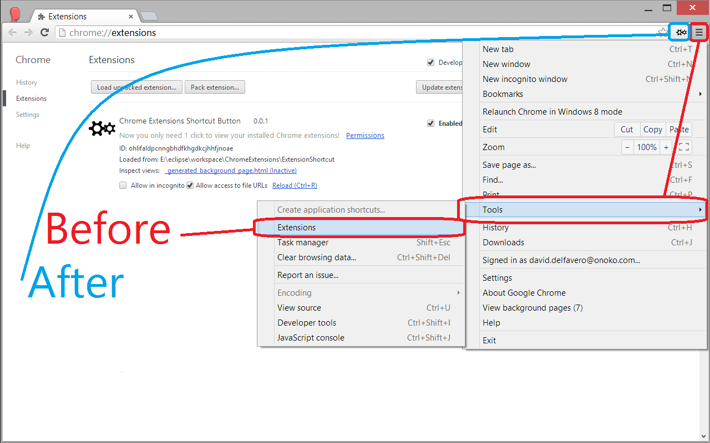
Task: Open Task manager from submenu
Action: pos(361,243)
